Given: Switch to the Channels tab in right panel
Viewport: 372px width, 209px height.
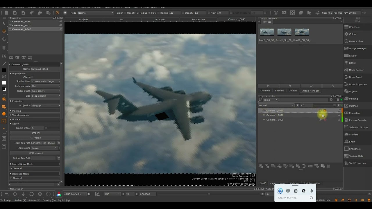Looking at the screenshot, I should tap(265, 91).
